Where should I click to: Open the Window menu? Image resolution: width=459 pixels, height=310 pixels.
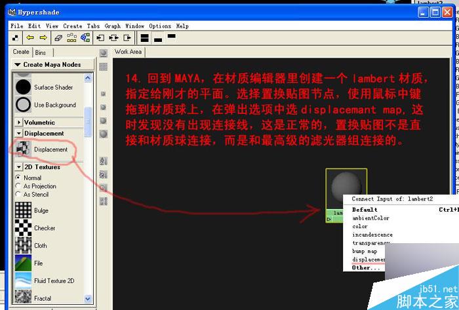(135, 26)
